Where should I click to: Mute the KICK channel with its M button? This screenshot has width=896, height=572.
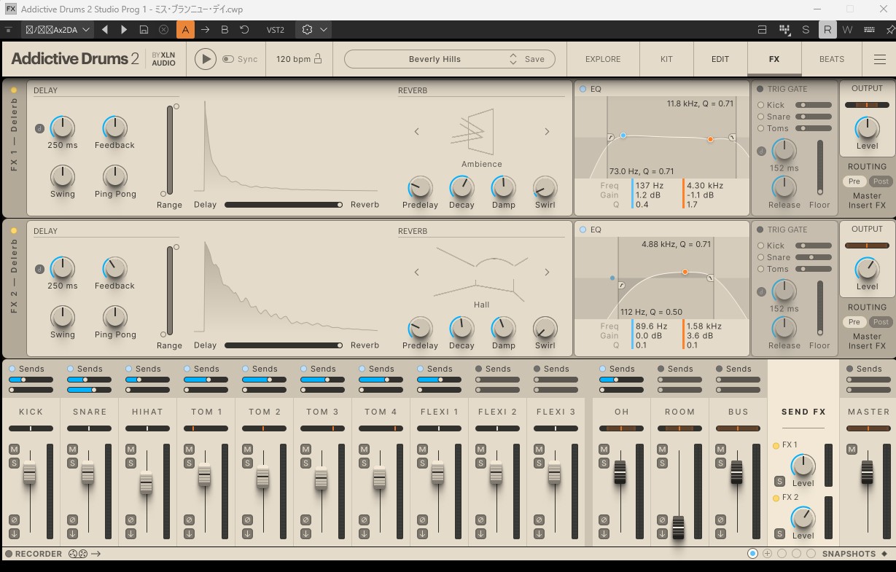14,450
